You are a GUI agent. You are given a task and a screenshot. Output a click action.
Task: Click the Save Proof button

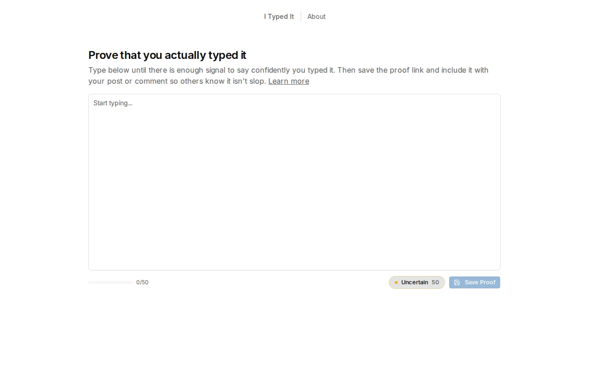point(474,282)
